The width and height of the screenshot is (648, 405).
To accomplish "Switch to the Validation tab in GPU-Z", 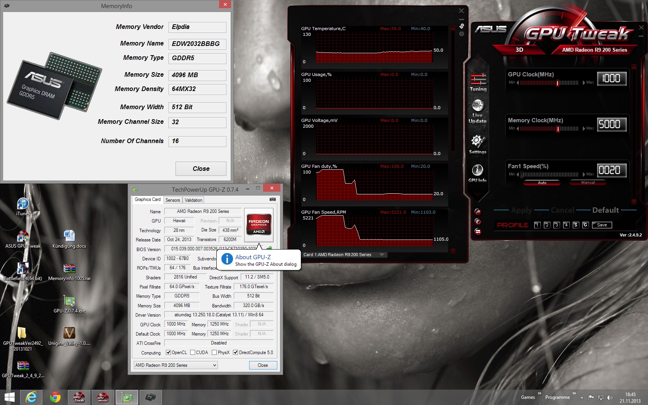I will point(193,200).
